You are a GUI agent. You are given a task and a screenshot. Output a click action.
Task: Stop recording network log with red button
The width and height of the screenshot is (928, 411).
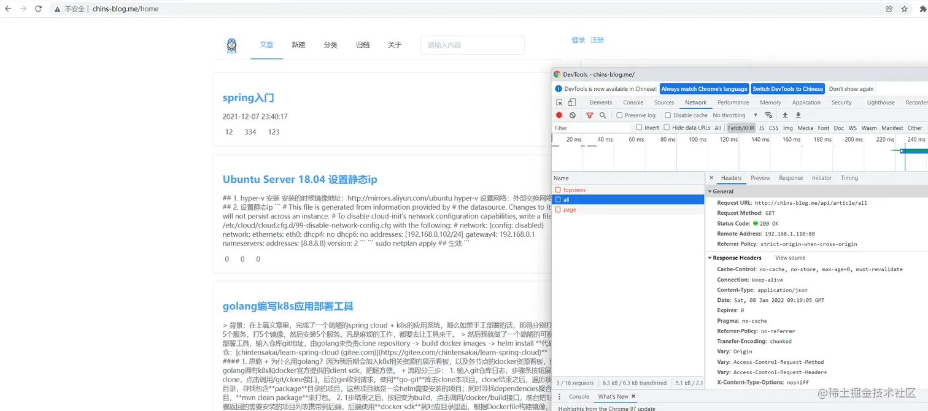click(x=559, y=115)
